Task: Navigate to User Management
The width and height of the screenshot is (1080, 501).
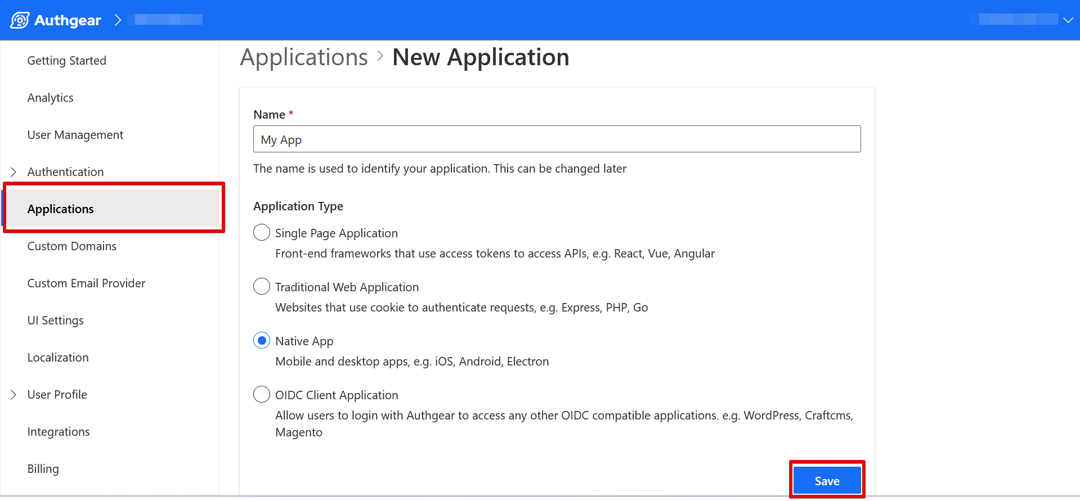Action: click(x=75, y=135)
